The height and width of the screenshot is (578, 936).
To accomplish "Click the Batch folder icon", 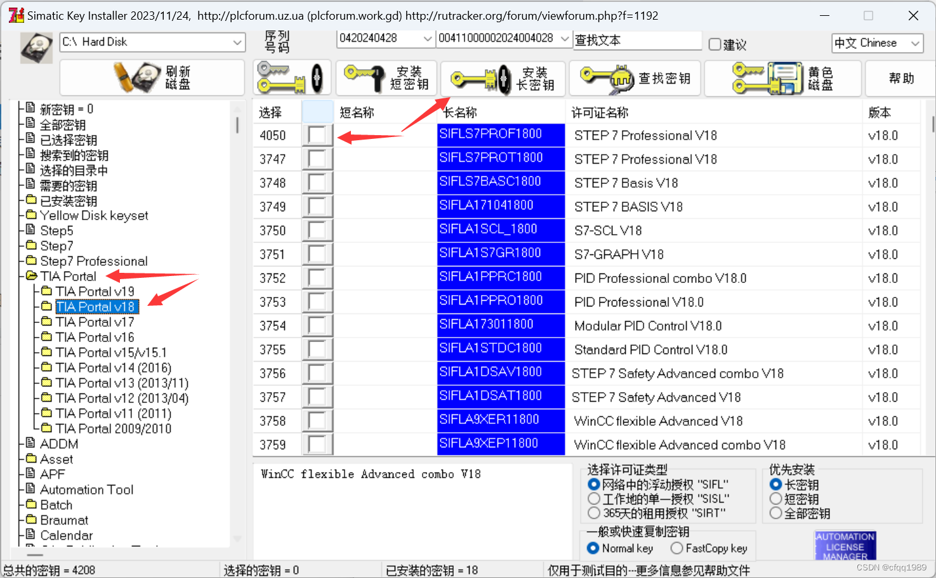I will (32, 504).
